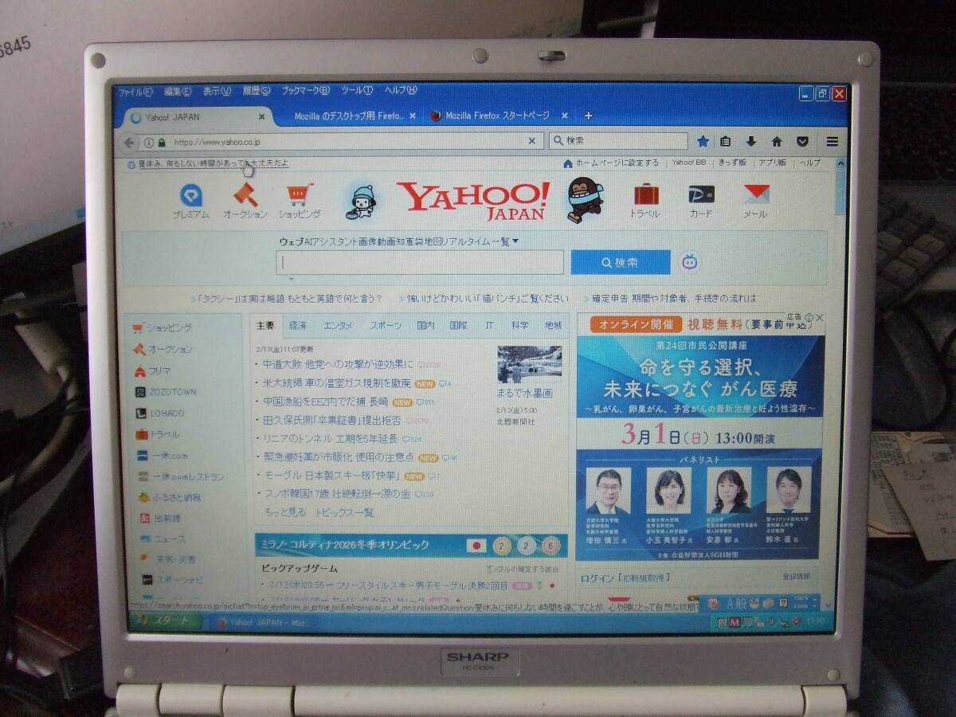
Task: Open the AI assistant icon beside search button
Action: 691,262
